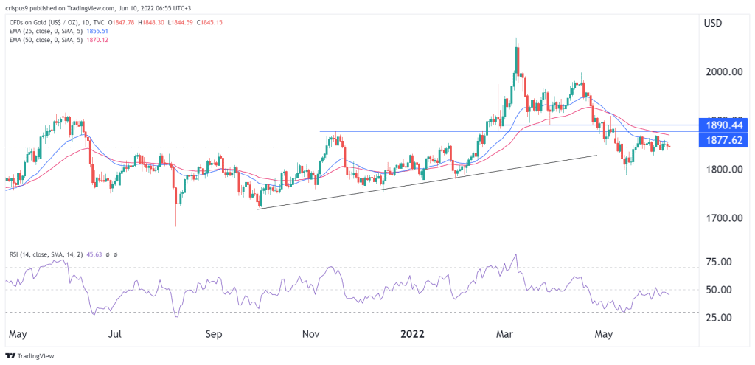755x365 pixels.
Task: Select the black ascending trendline on chart
Action: coord(427,182)
